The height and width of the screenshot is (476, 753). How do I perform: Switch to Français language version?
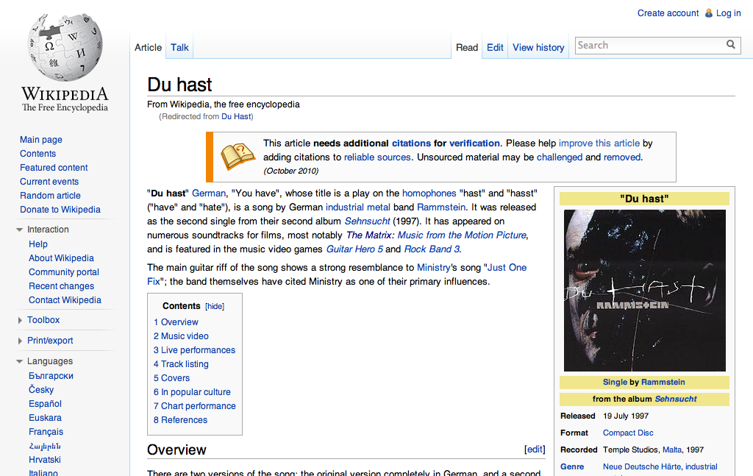[46, 431]
